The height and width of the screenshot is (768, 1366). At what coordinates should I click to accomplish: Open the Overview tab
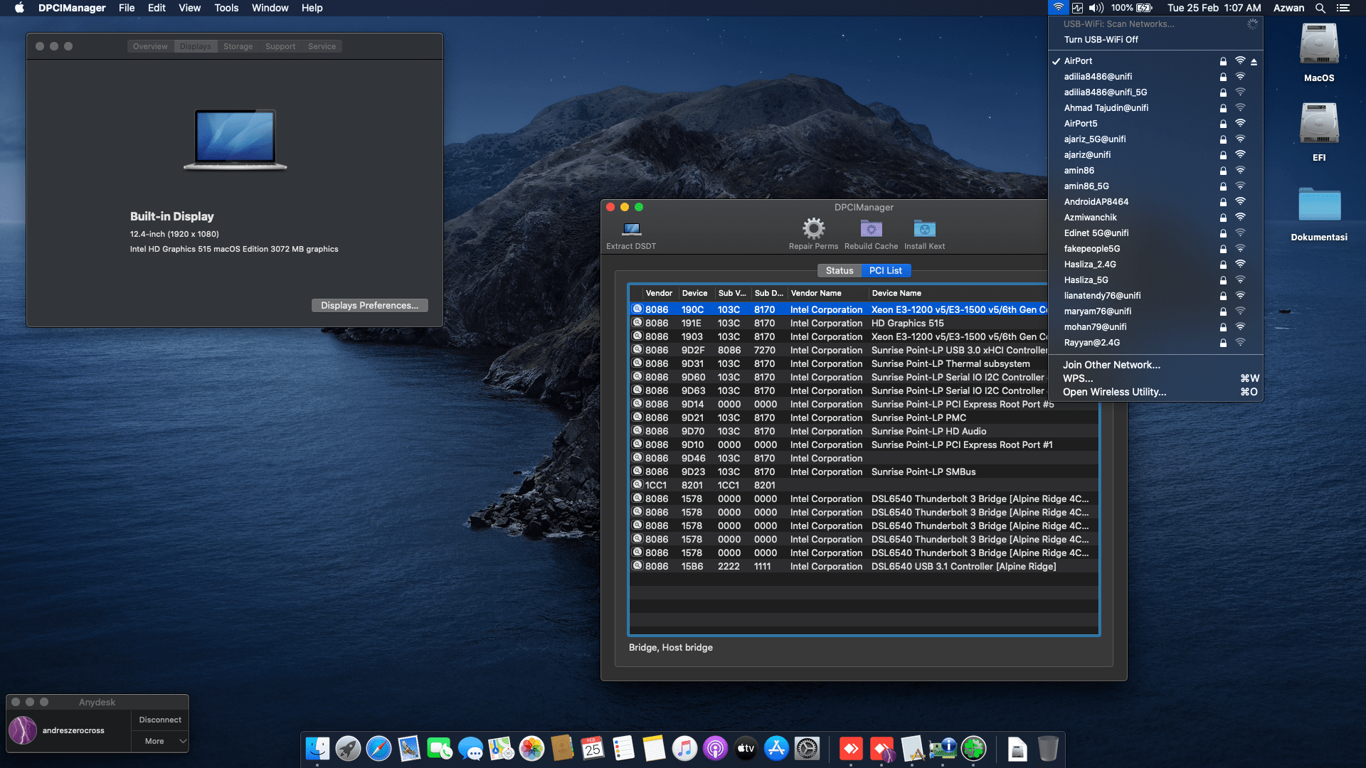coord(150,46)
